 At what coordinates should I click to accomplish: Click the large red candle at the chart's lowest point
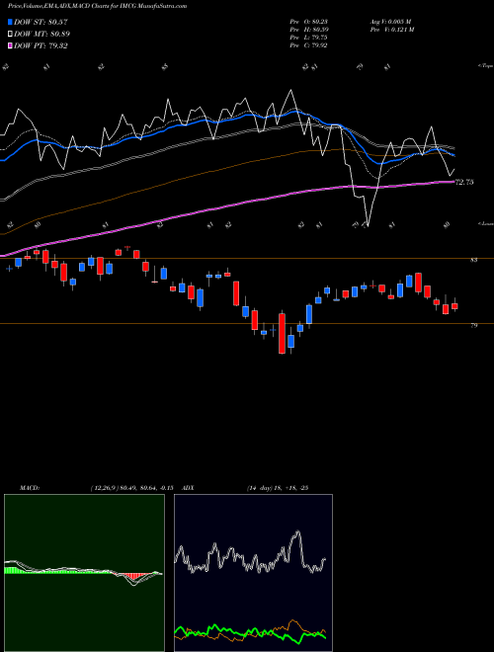coord(282,334)
